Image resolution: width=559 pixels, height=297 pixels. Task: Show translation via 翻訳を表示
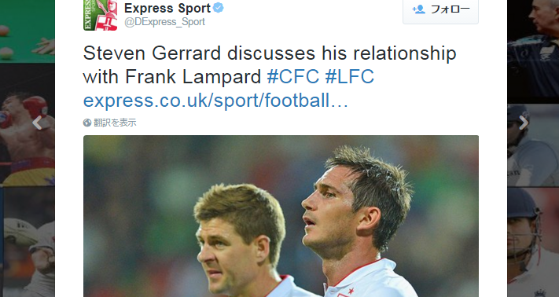coord(115,123)
